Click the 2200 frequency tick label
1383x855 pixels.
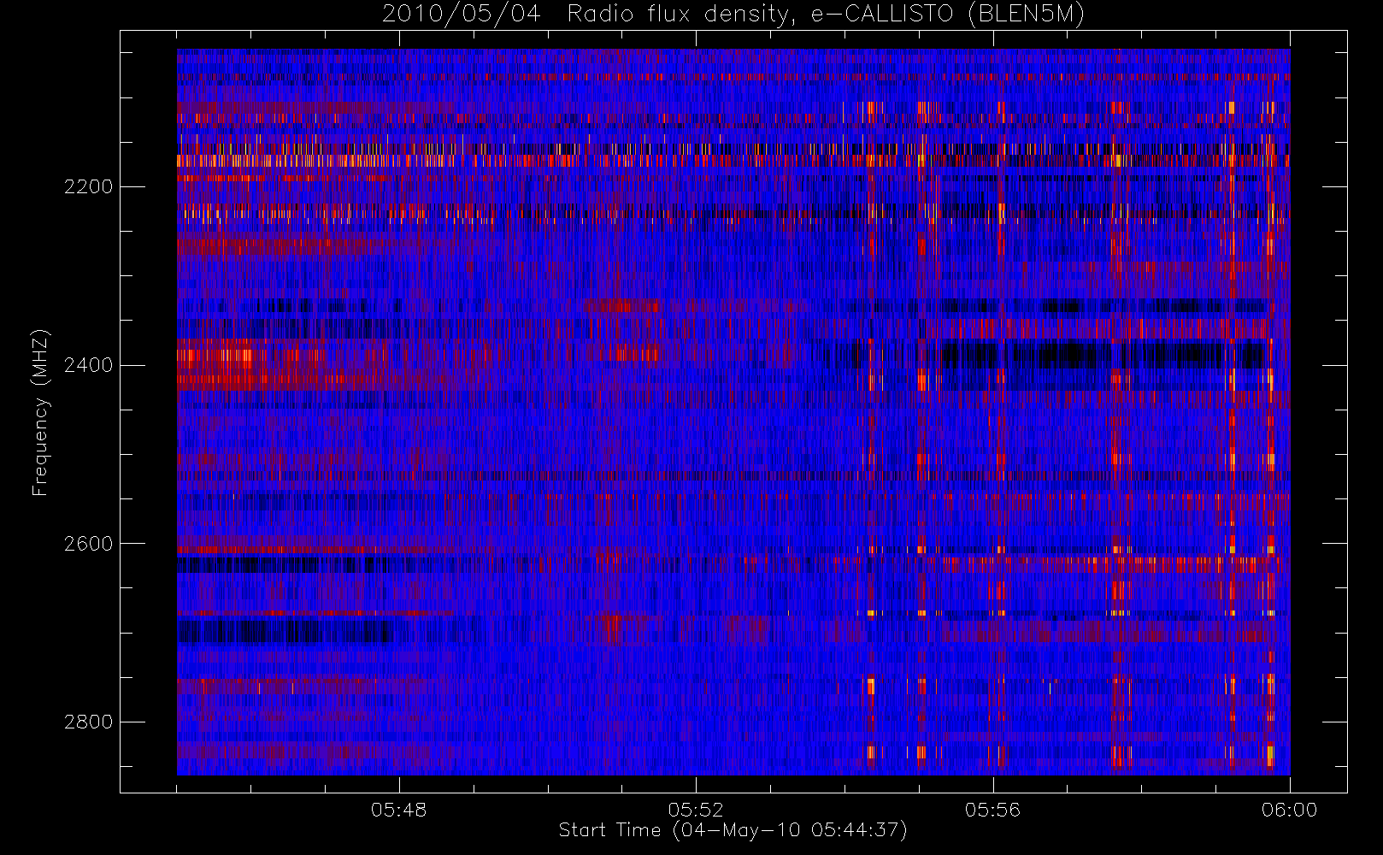[x=88, y=186]
